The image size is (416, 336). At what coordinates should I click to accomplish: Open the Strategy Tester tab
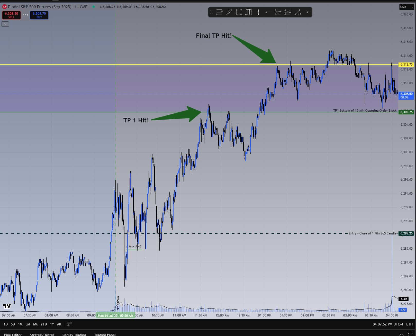click(x=42, y=334)
